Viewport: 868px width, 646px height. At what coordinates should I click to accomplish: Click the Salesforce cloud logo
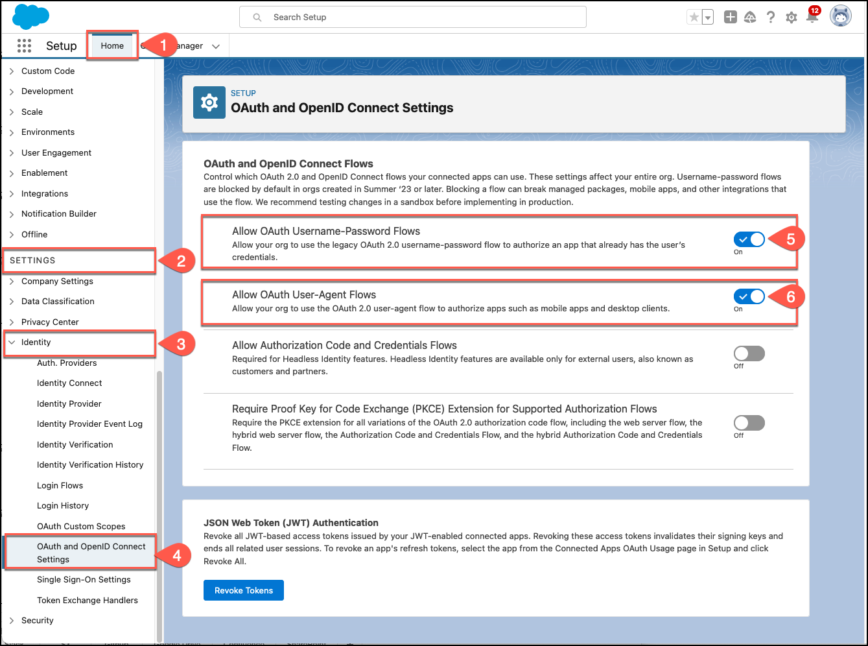[x=30, y=16]
